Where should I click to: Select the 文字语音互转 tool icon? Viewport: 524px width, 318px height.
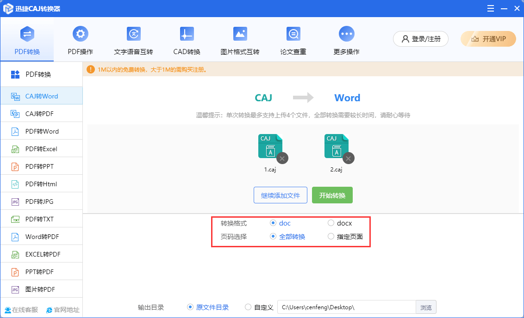click(x=133, y=34)
